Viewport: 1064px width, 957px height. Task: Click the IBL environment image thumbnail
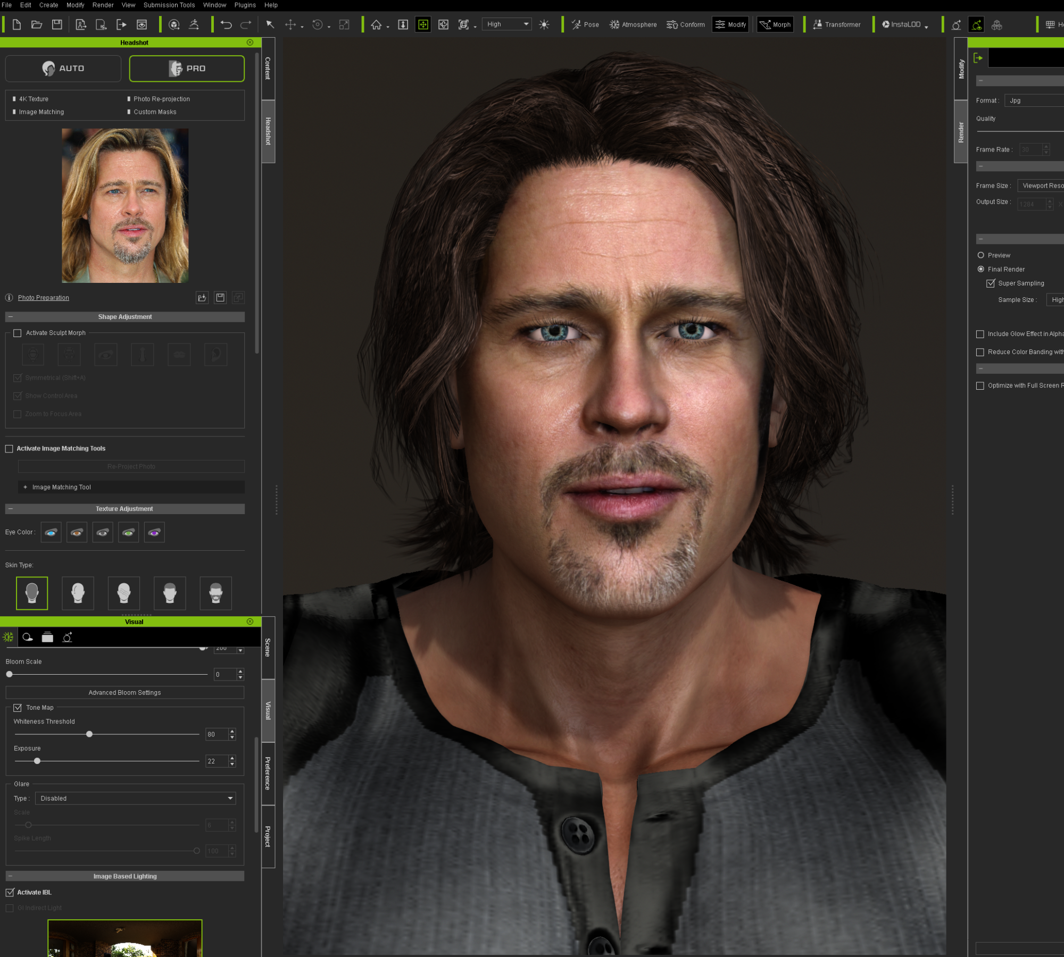(x=125, y=938)
